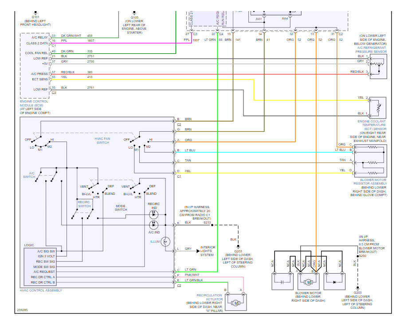Click the ILLUM lamp symbol

[165, 242]
